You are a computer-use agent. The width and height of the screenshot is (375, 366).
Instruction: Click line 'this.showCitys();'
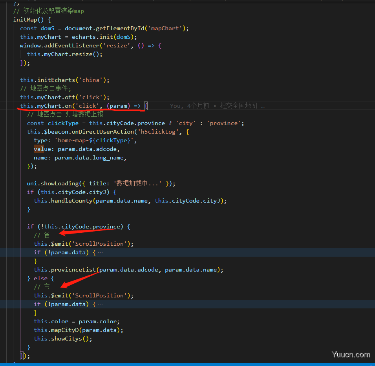(63, 339)
